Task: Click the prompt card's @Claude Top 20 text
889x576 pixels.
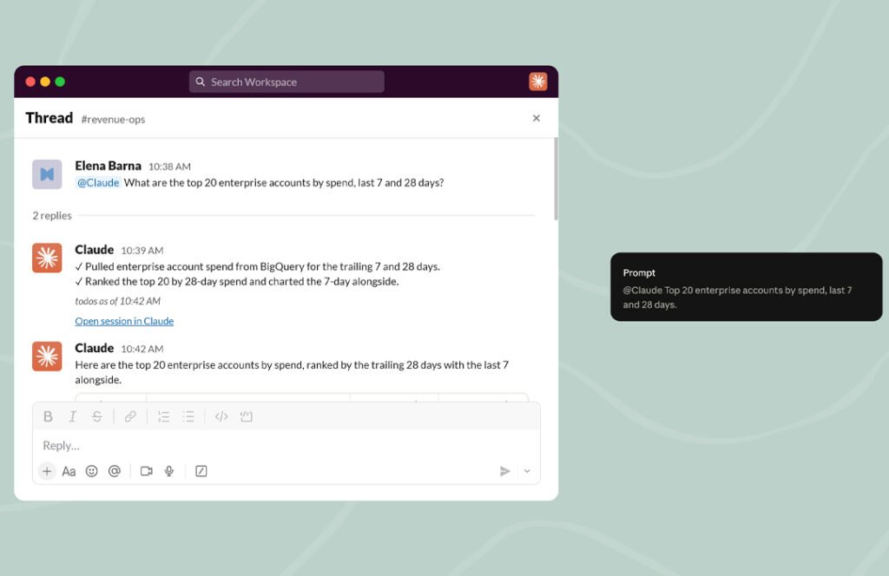Action: pos(737,298)
